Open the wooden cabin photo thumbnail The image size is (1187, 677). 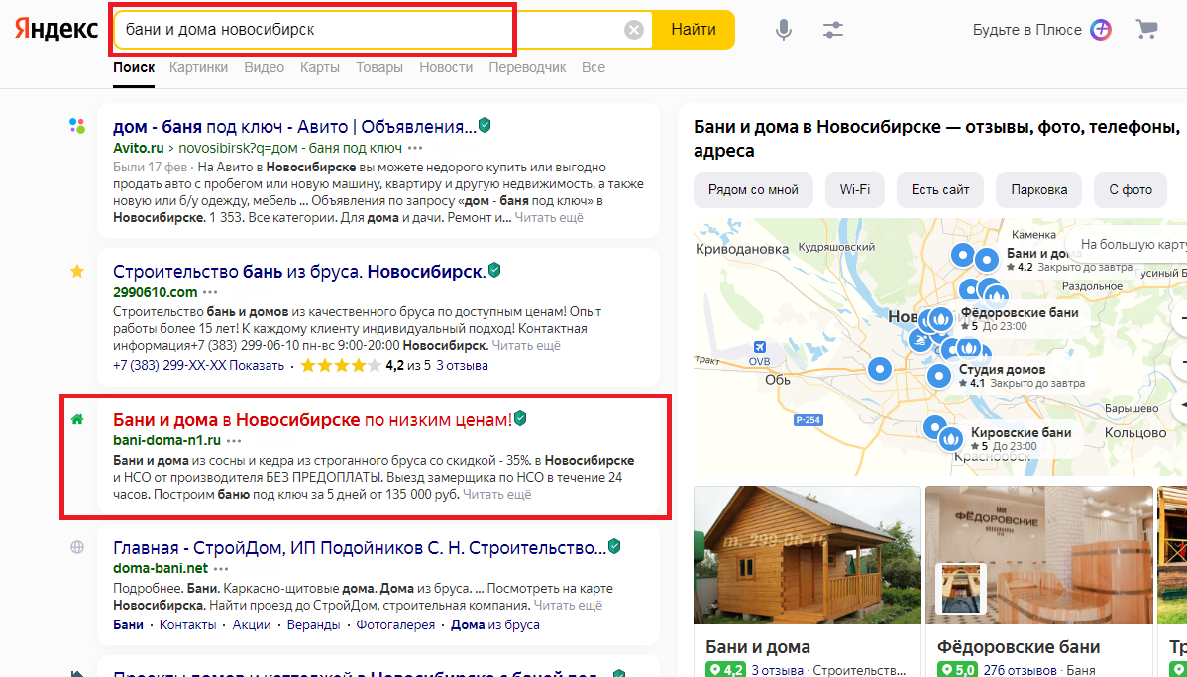click(x=807, y=555)
